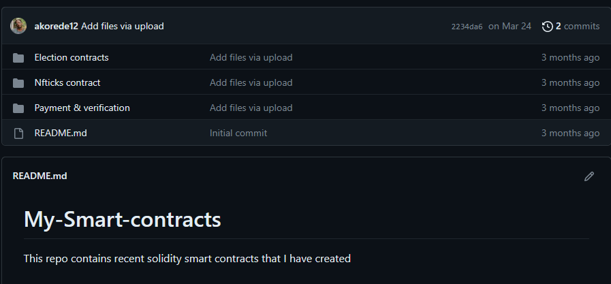611x284 pixels.
Task: Click the My-Smart-contracts heading
Action: coord(122,219)
